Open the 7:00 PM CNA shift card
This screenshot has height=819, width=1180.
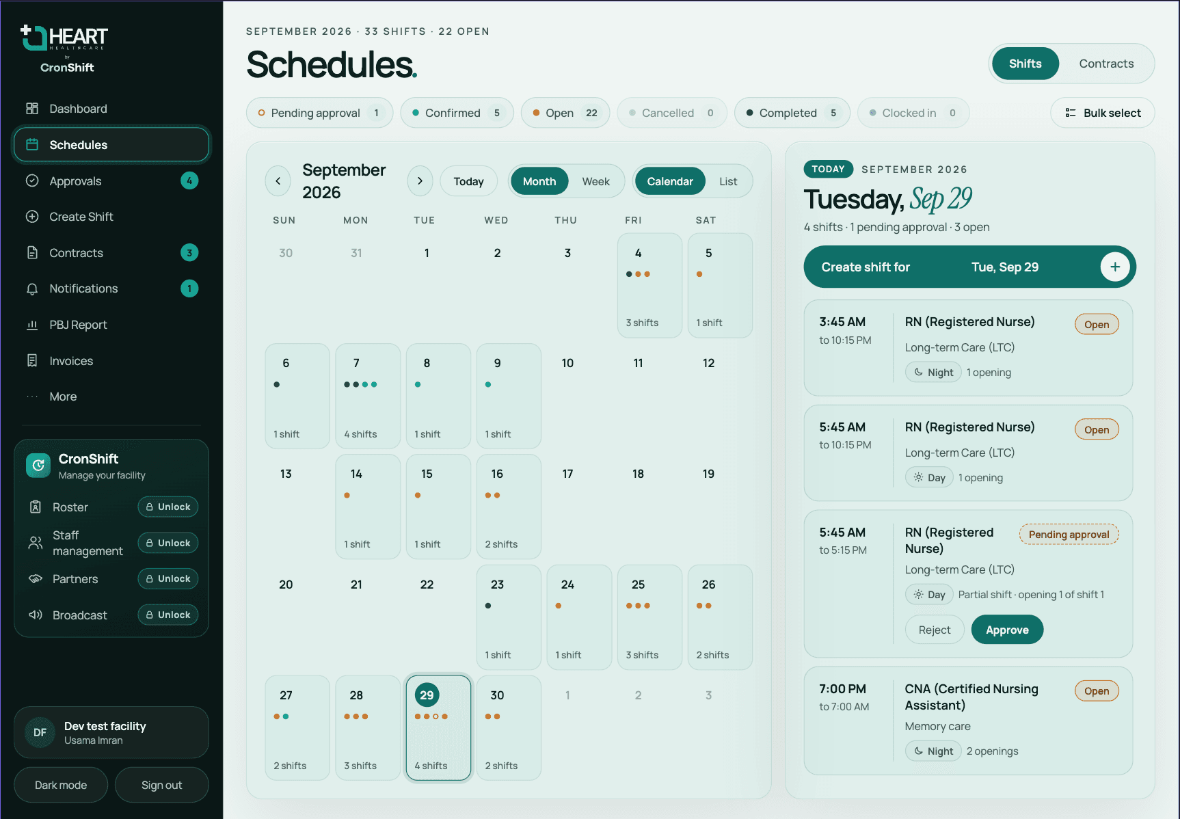tap(969, 721)
